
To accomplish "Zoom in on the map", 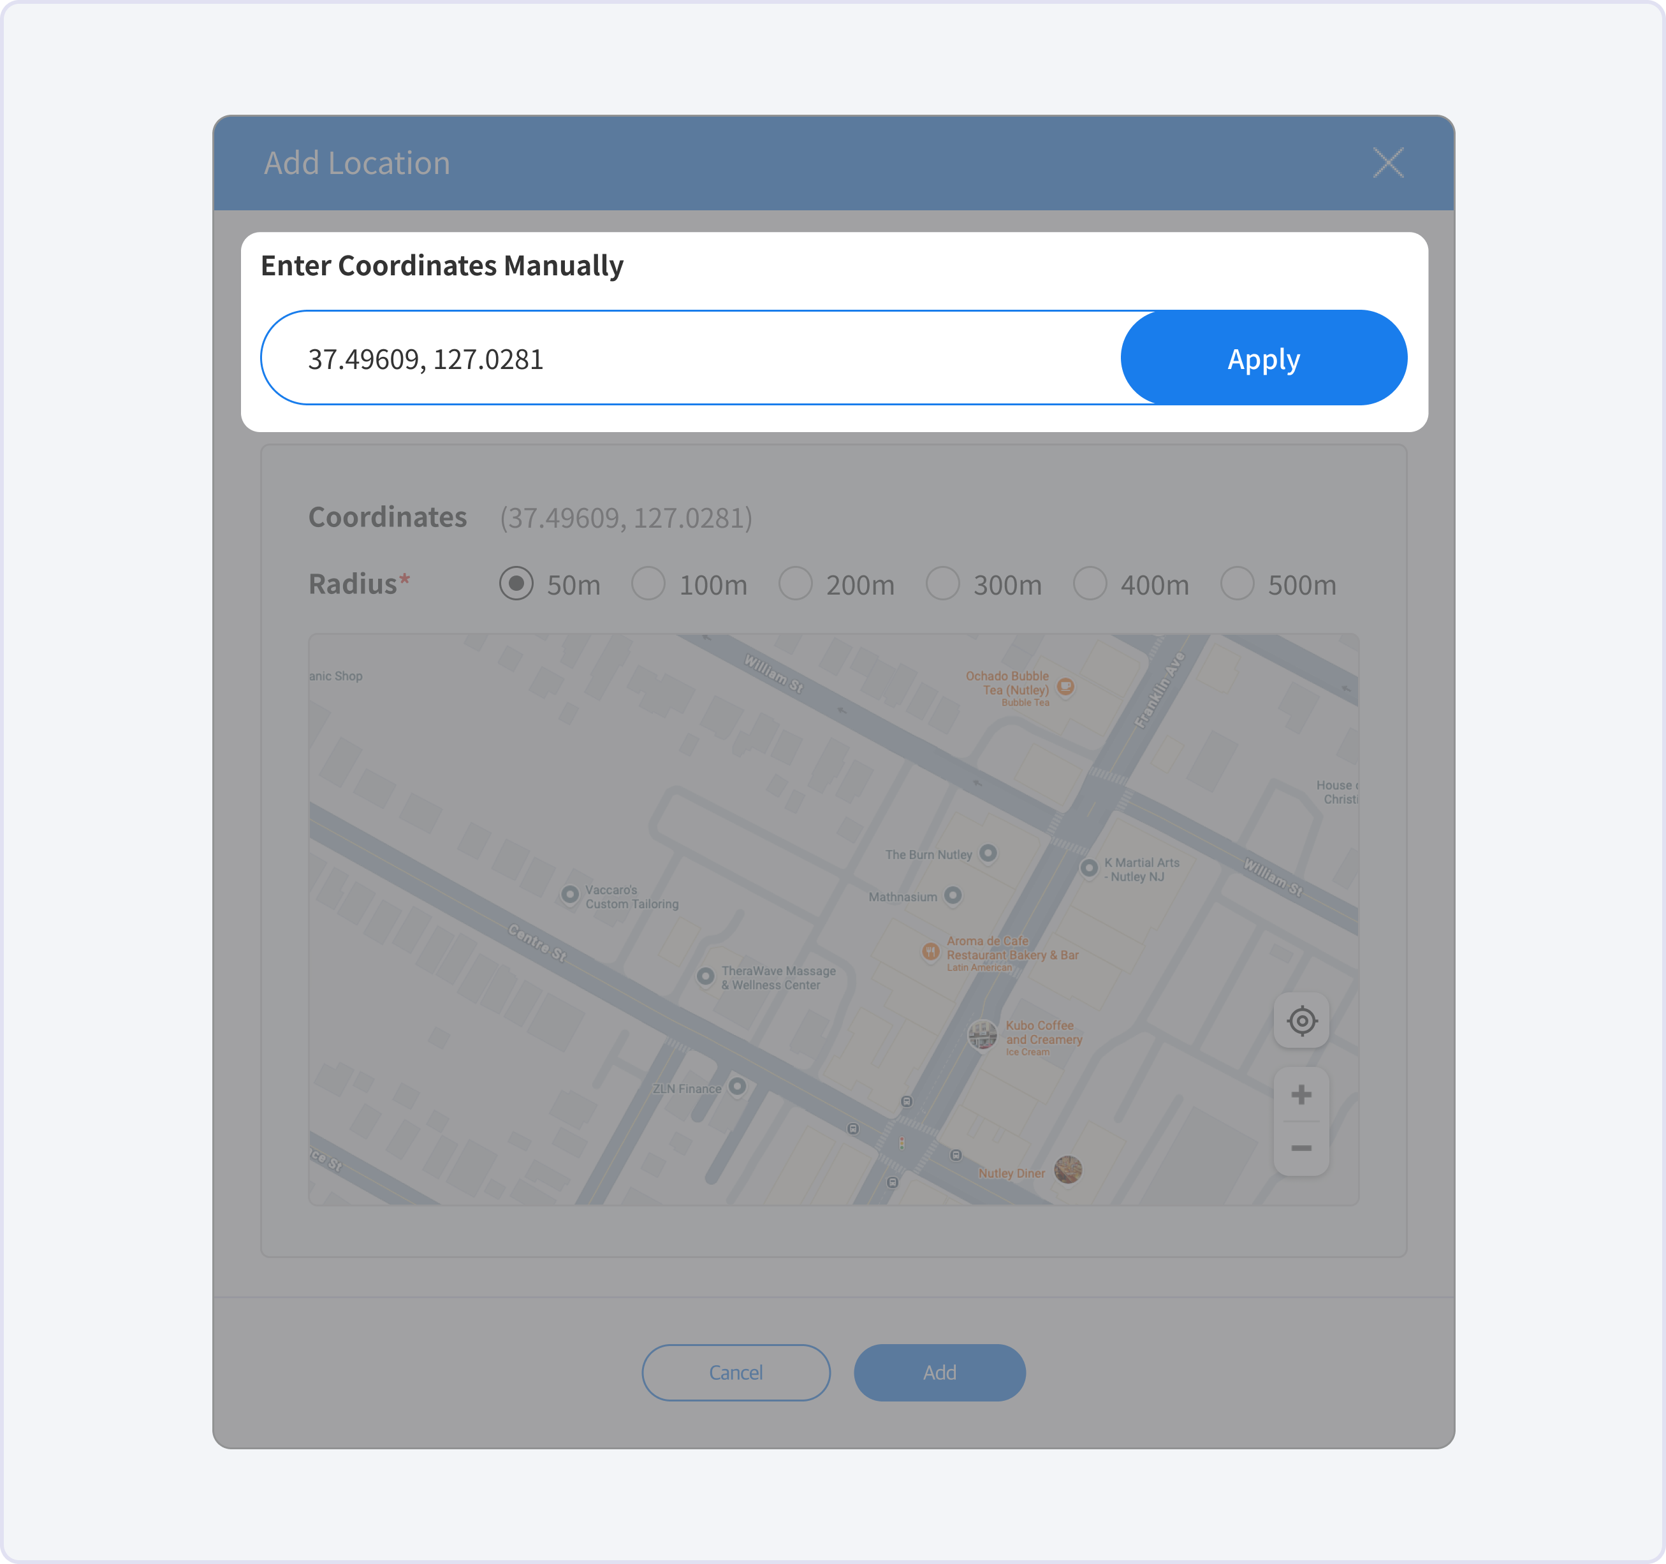I will pos(1301,1095).
